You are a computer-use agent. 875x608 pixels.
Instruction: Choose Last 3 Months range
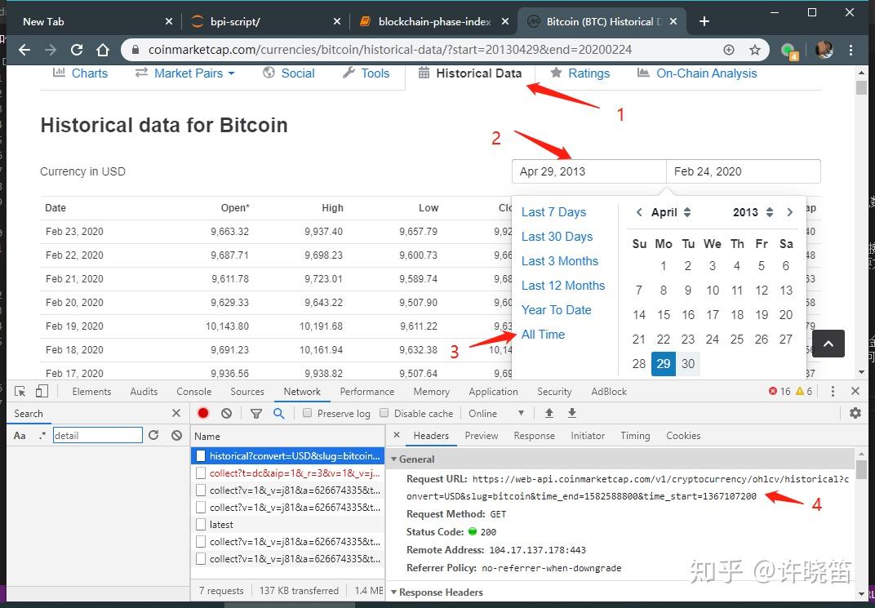click(x=560, y=261)
